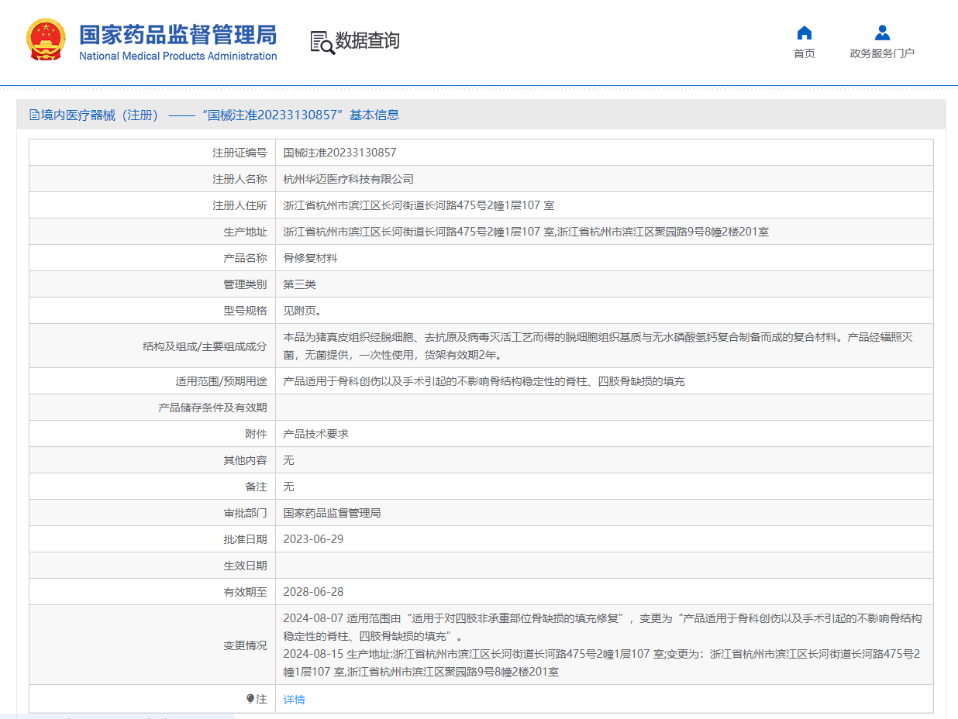Click the 政务服务门户 person icon

coord(882,33)
